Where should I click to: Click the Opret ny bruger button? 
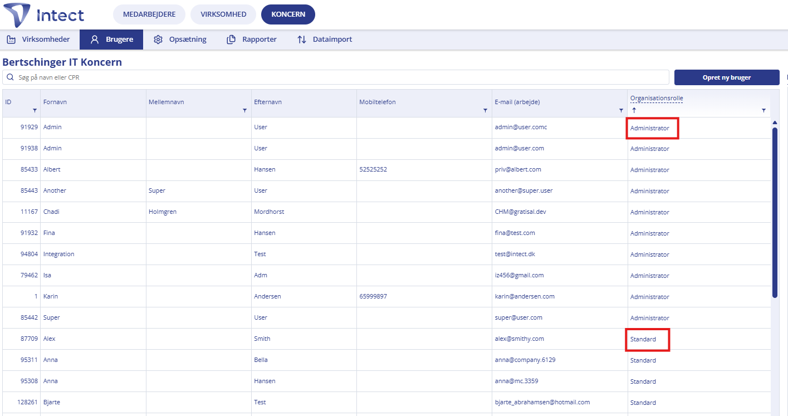(x=727, y=77)
